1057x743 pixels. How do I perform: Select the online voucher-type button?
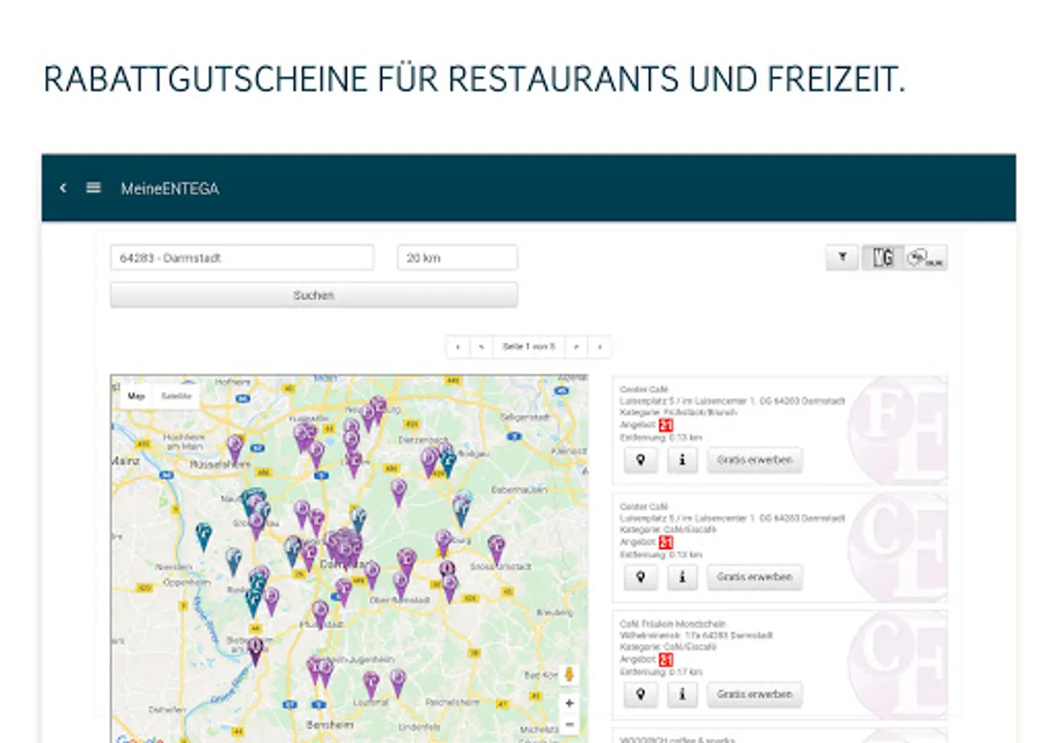(x=926, y=258)
